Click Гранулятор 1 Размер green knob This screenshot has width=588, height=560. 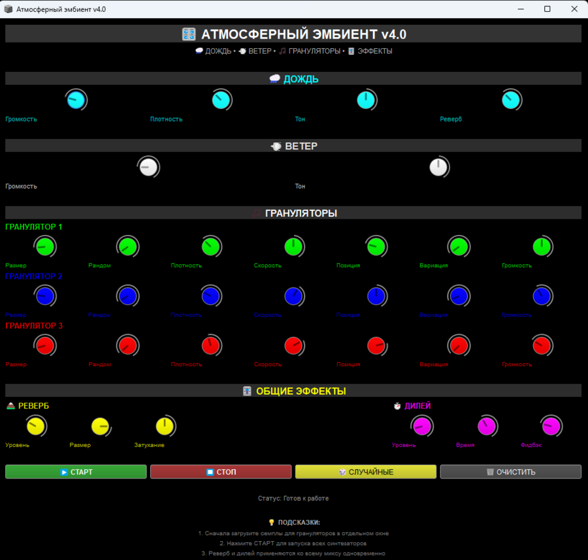coord(45,247)
